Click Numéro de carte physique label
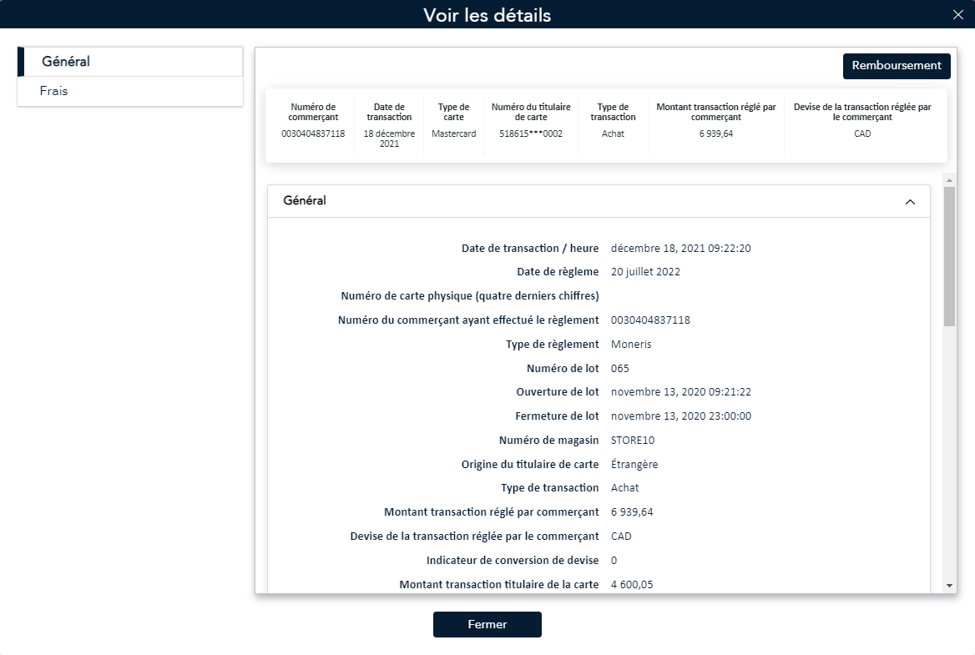Screen dimensions: 975x655 (469, 296)
